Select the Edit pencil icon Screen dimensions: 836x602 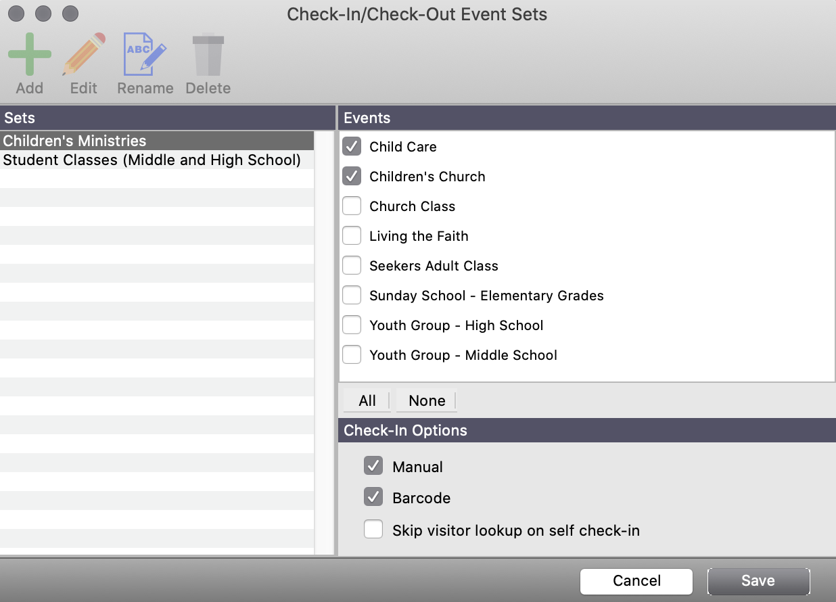click(x=83, y=53)
